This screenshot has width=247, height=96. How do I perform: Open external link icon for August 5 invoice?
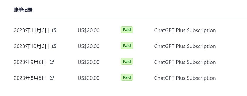(x=51, y=78)
